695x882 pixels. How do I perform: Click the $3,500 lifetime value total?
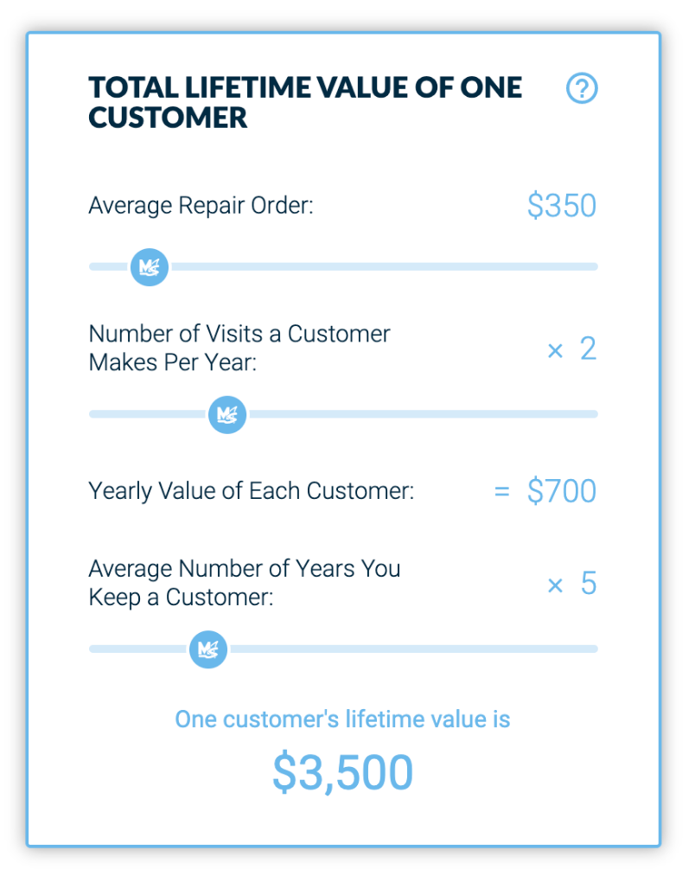coord(343,772)
